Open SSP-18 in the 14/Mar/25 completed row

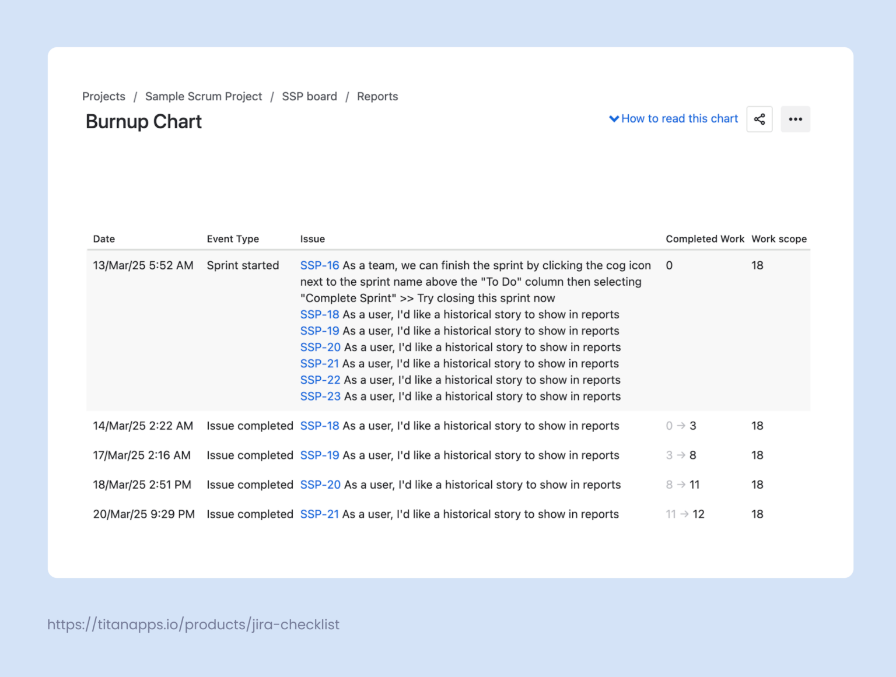[320, 426]
